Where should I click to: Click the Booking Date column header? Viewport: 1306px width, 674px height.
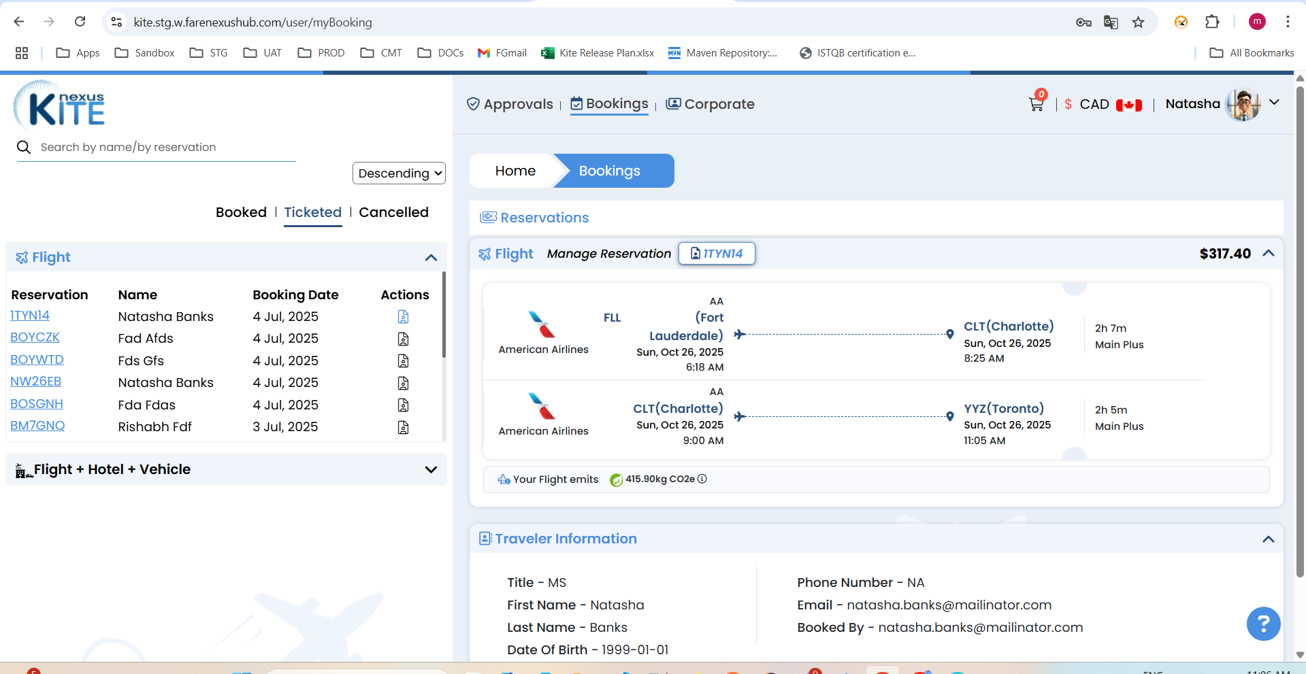pos(295,294)
